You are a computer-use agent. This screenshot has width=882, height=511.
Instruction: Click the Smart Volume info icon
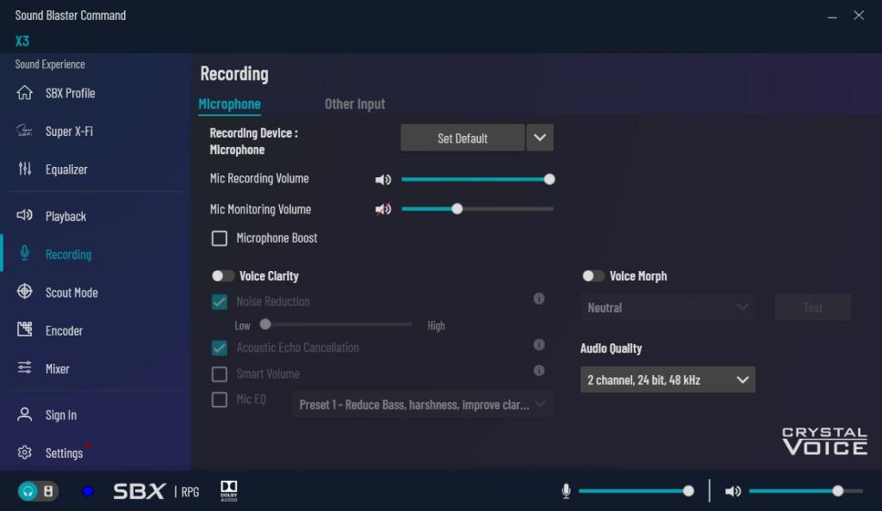point(539,371)
